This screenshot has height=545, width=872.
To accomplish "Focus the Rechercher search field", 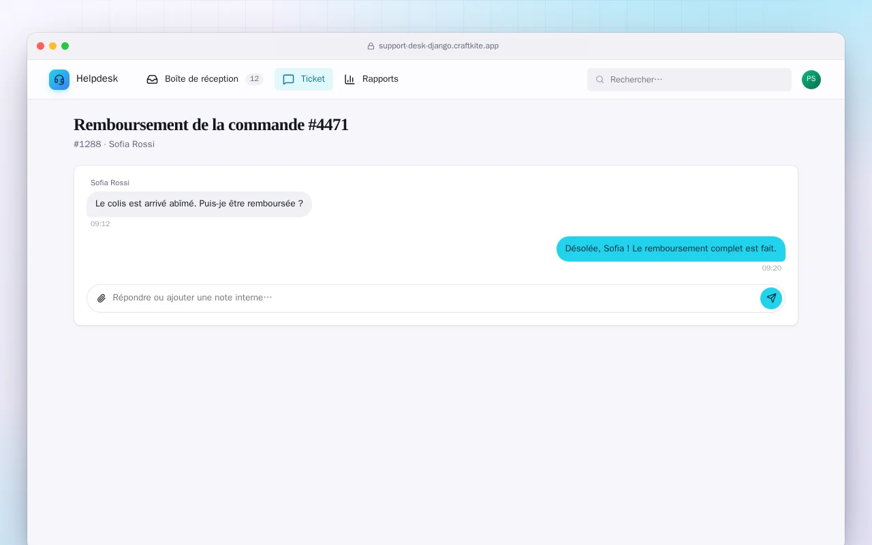I will coord(689,80).
